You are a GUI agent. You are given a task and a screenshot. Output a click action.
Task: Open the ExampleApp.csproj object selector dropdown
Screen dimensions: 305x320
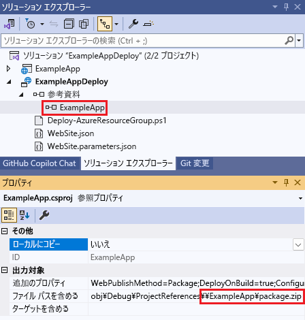pos(300,198)
